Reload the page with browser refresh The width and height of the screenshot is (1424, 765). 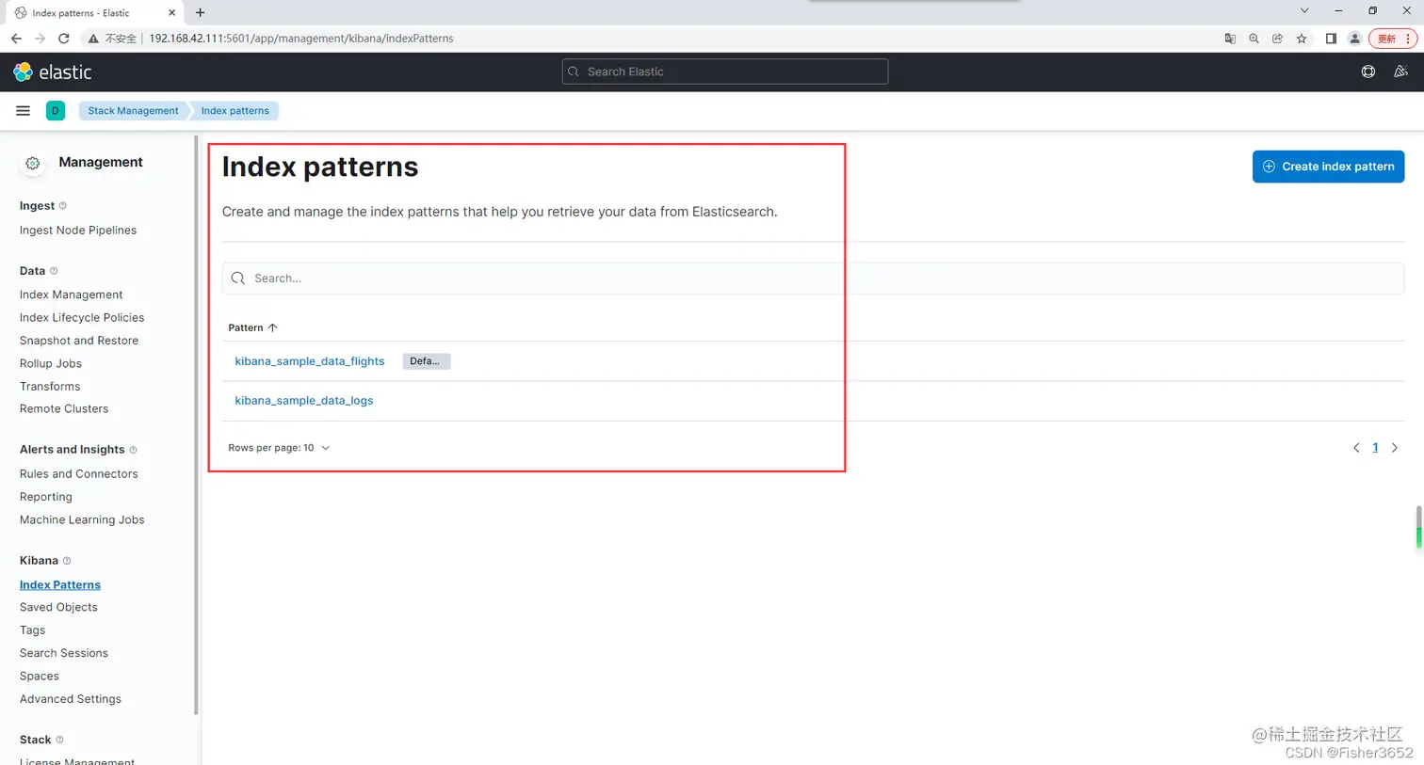(64, 39)
